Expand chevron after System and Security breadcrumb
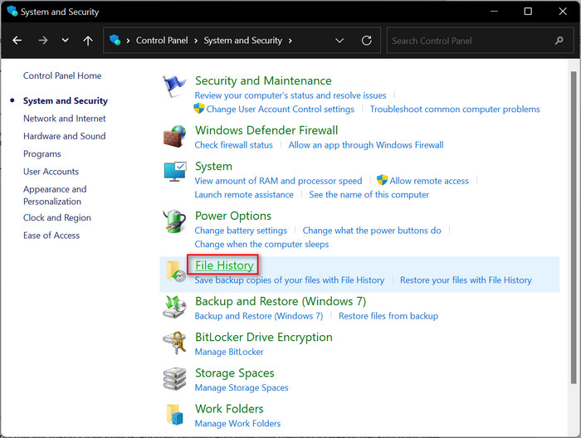This screenshot has width=581, height=438. click(x=290, y=41)
